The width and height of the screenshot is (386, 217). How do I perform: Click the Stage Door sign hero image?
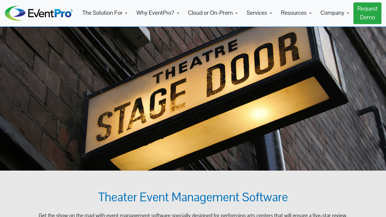coord(193,99)
